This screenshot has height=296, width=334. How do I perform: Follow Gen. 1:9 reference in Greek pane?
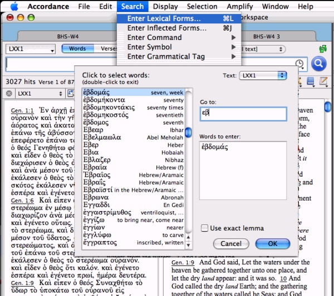click(x=22, y=283)
